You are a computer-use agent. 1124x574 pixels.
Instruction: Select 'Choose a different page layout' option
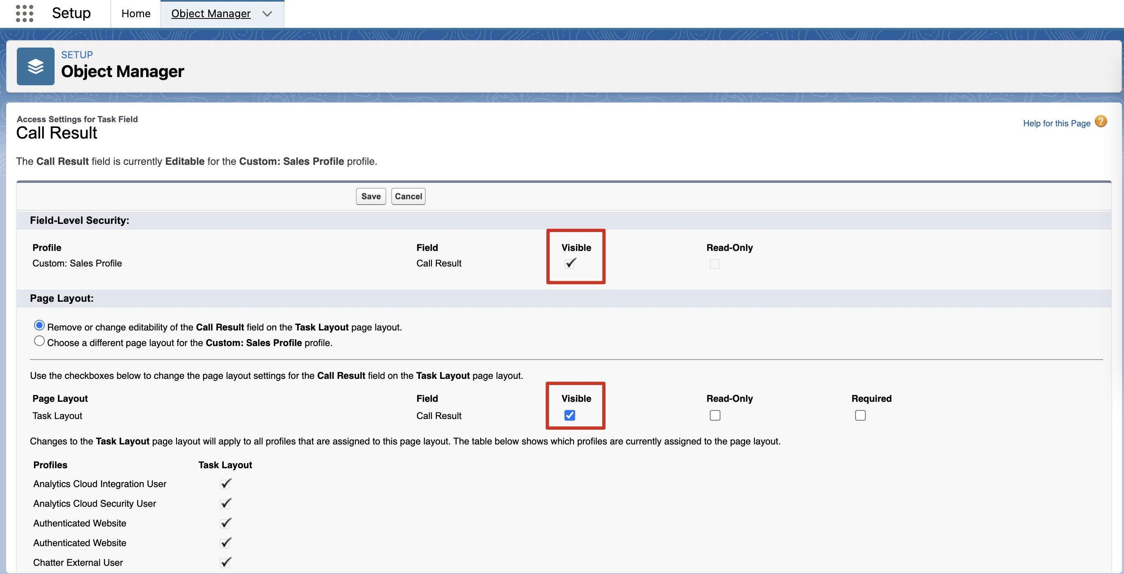39,341
